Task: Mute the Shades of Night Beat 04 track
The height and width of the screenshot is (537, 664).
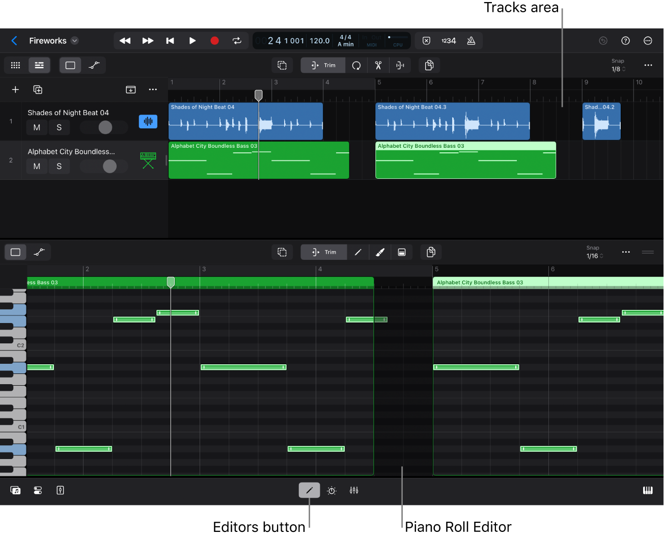Action: [x=36, y=127]
